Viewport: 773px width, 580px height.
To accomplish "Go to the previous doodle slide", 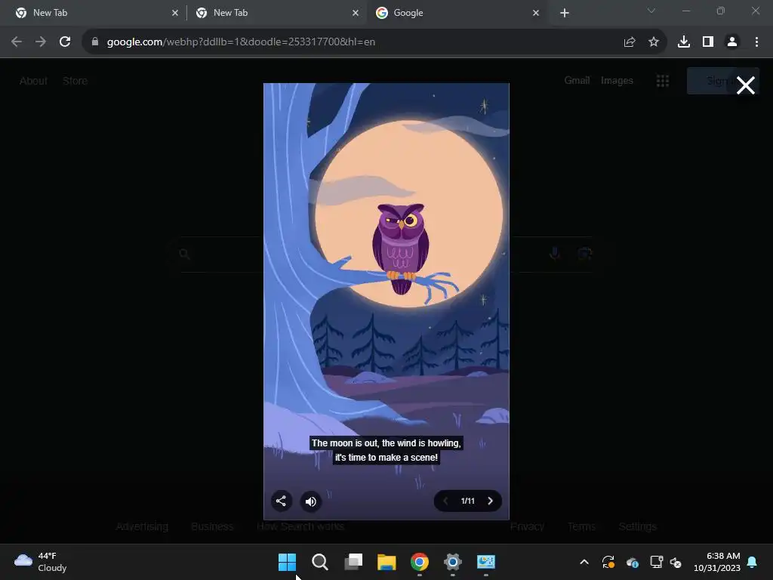I will point(445,501).
